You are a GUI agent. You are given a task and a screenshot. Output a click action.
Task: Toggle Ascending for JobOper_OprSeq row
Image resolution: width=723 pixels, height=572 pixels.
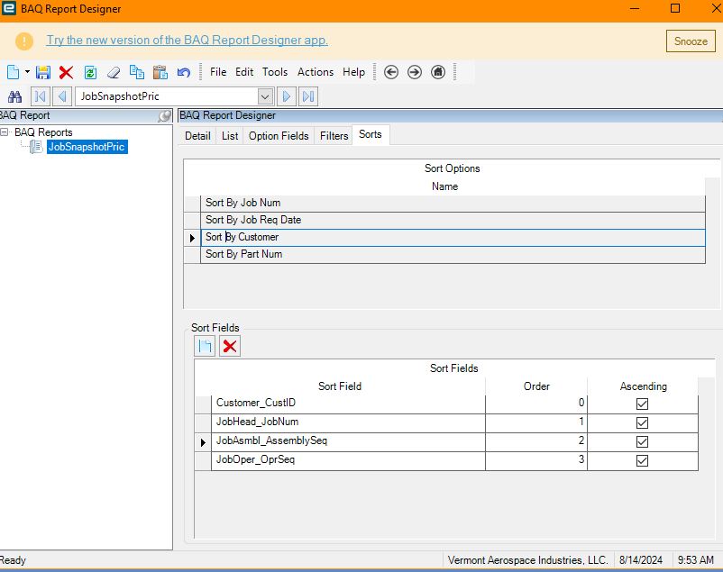click(642, 460)
